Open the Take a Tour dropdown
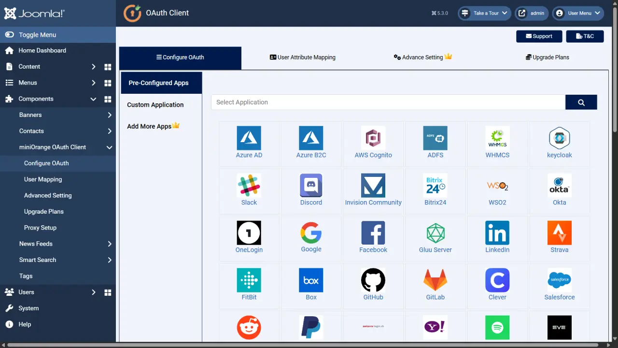This screenshot has height=348, width=618. click(484, 13)
